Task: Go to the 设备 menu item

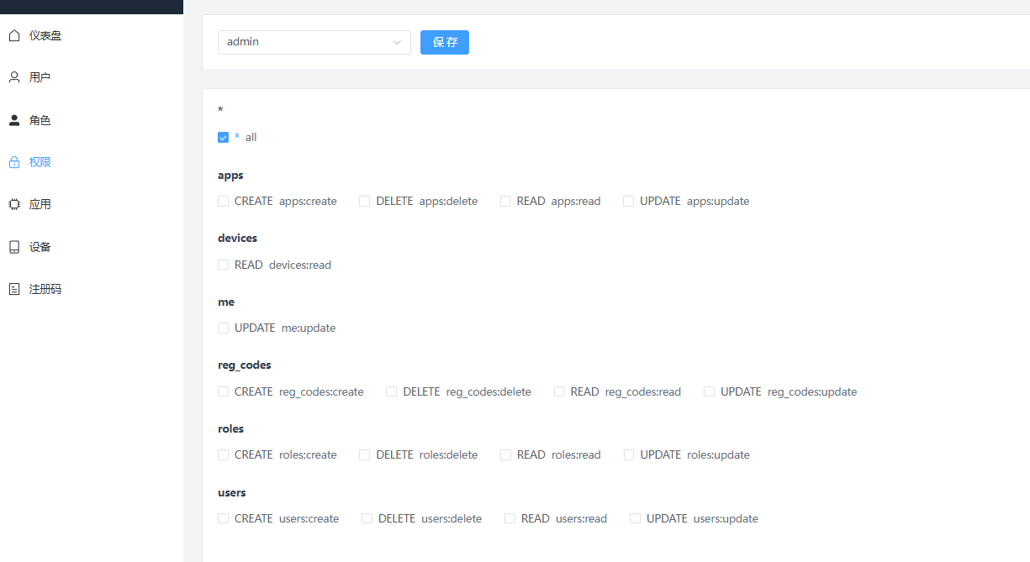Action: point(40,247)
